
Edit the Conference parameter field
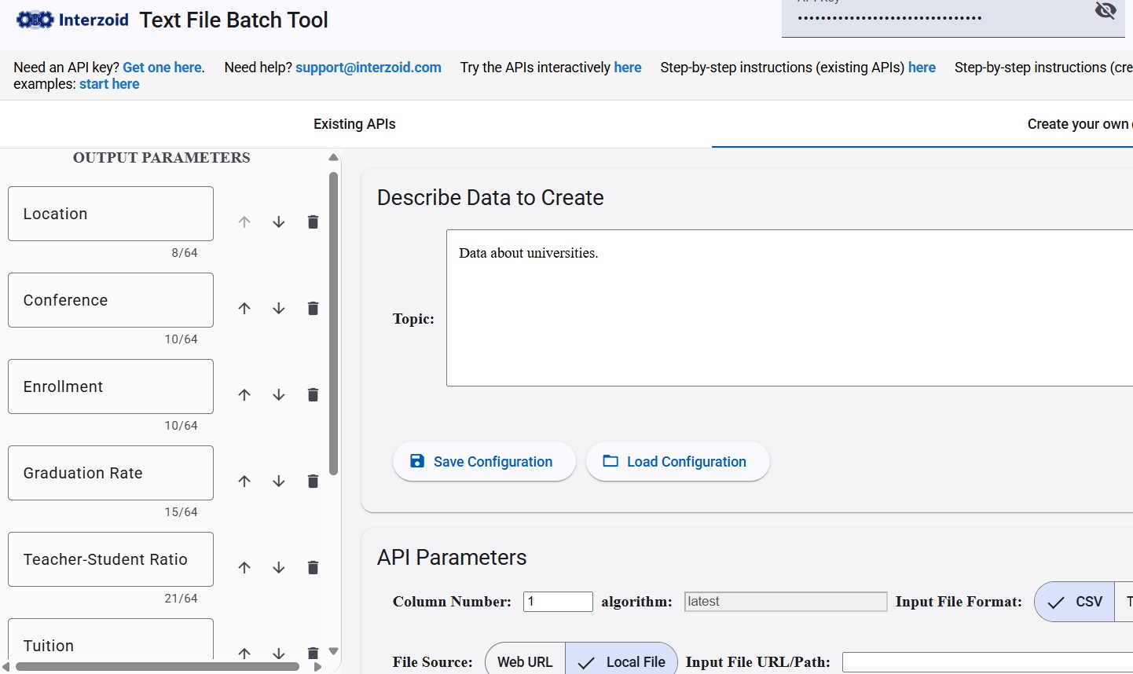111,300
